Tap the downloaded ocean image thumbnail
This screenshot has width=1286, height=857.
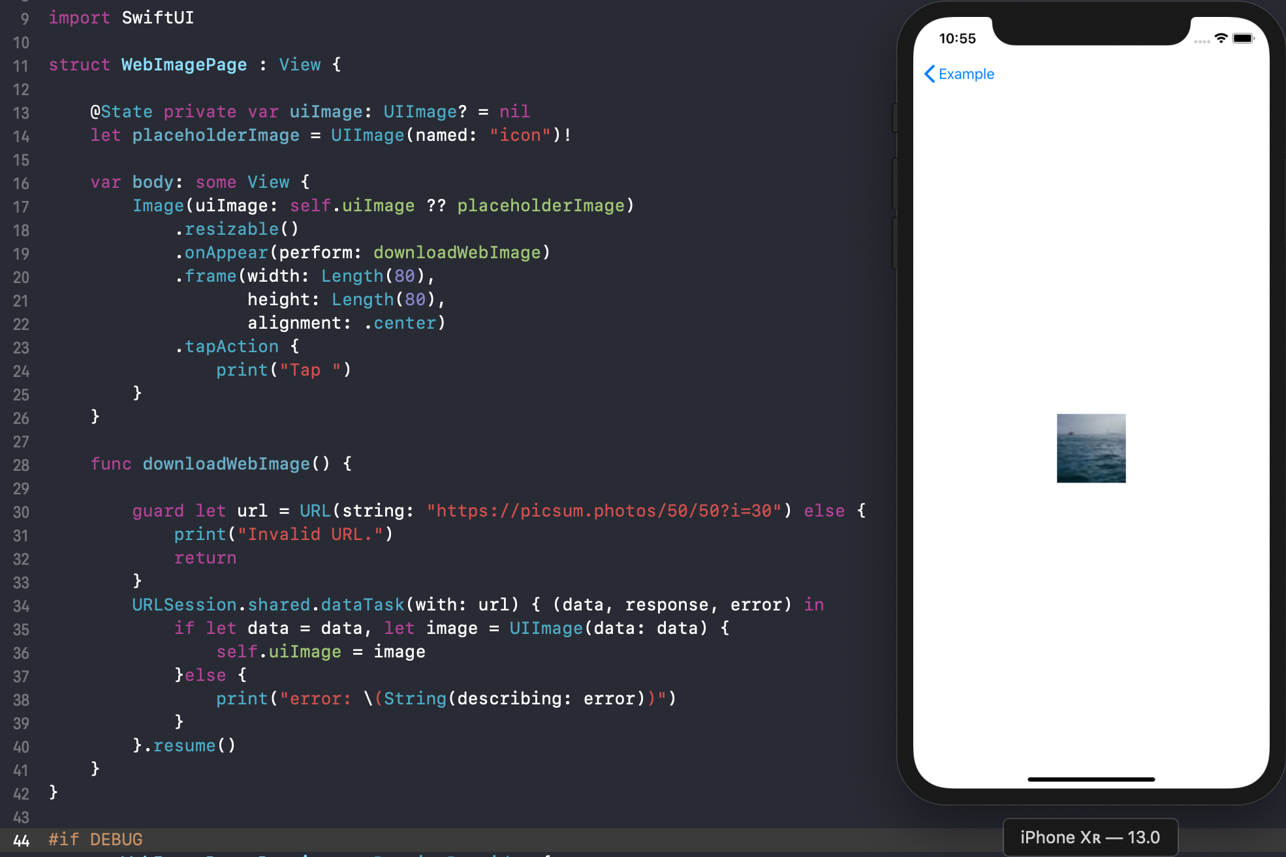click(x=1090, y=448)
